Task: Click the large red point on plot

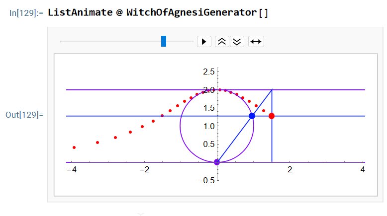Action: [x=272, y=116]
